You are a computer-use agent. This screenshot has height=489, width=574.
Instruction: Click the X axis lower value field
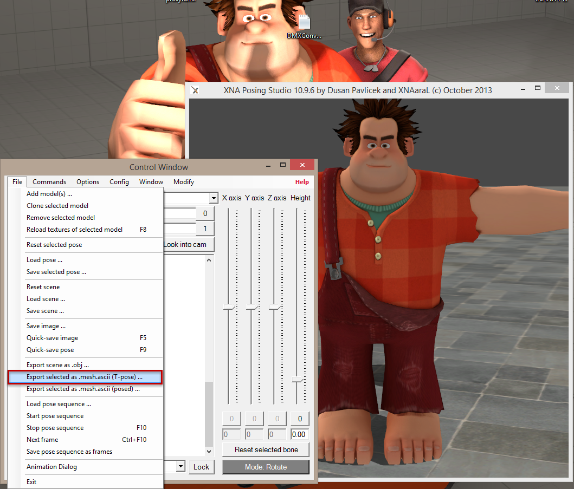pyautogui.click(x=231, y=434)
